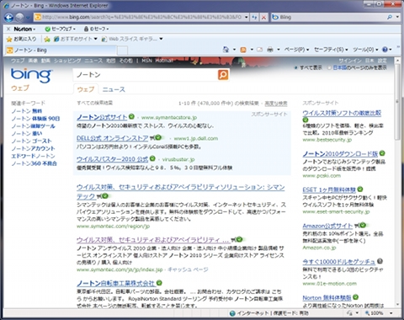The width and height of the screenshot is (404, 320).
Task: Open the お気に入り favorites star
Action: tap(9, 39)
